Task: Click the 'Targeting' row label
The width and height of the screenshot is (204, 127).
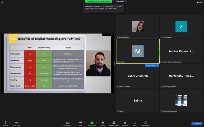Action: (x=14, y=80)
